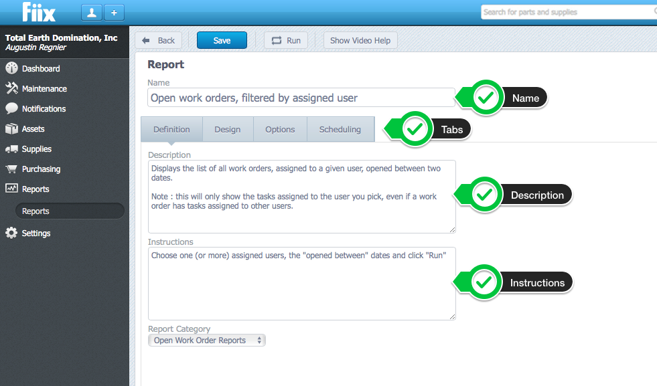Viewport: 657px width, 386px height.
Task: Click the Options tab
Action: [x=280, y=129]
